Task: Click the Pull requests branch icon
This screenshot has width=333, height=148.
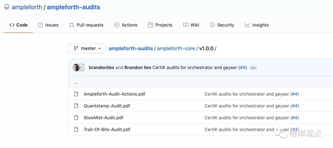Action: pos(72,25)
